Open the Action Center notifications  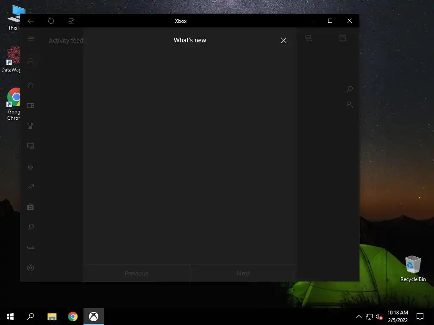pos(420,317)
